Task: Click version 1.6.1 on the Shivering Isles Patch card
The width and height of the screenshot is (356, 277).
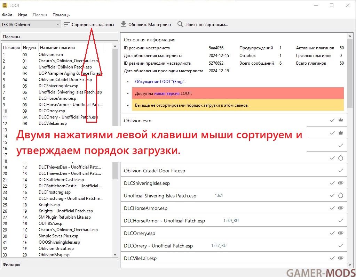Action: coord(219,195)
